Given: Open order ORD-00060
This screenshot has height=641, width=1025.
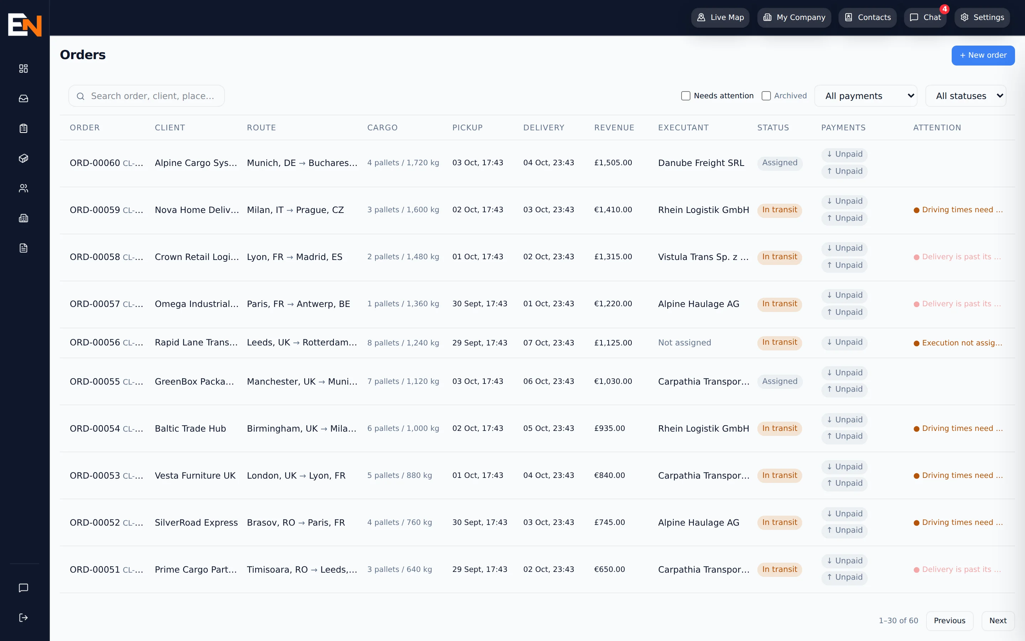Looking at the screenshot, I should (x=95, y=163).
